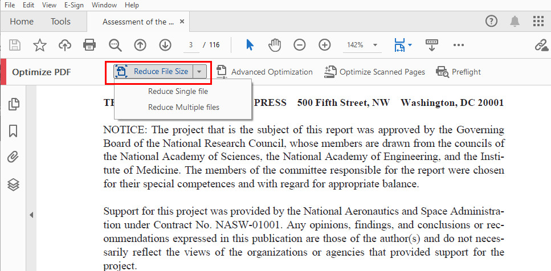Open the Edit menu
This screenshot has height=271, width=551.
28,5
